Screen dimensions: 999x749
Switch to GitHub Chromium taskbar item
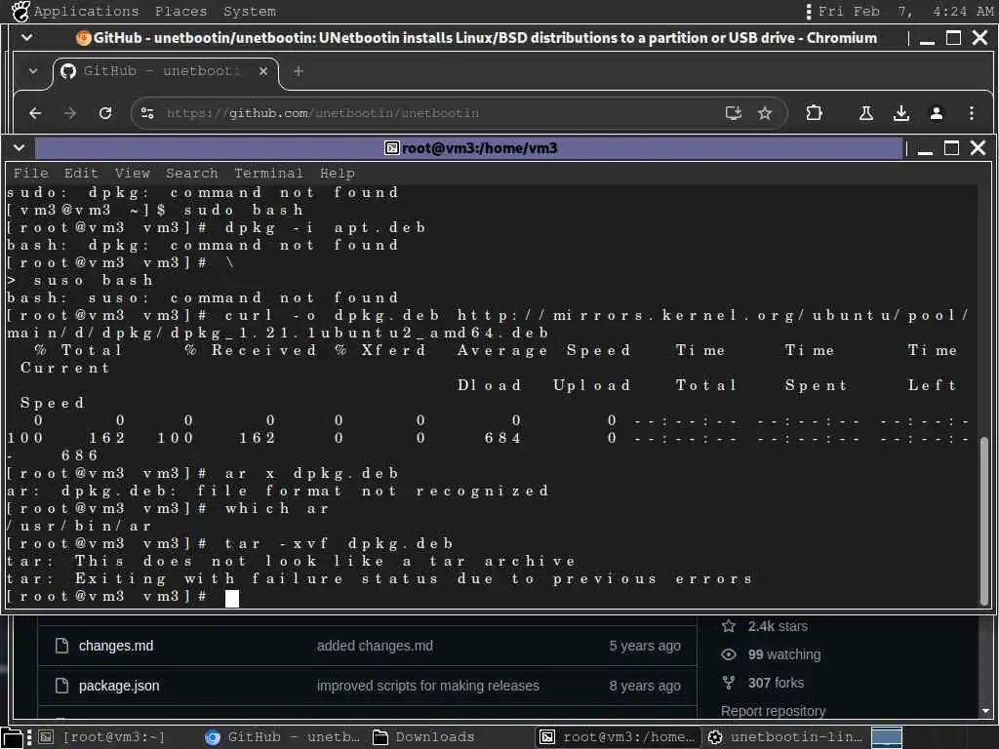(283, 737)
